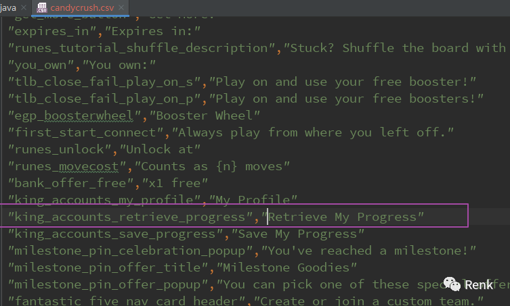
Task: Switch to the candycrush.csv tab
Action: click(82, 7)
